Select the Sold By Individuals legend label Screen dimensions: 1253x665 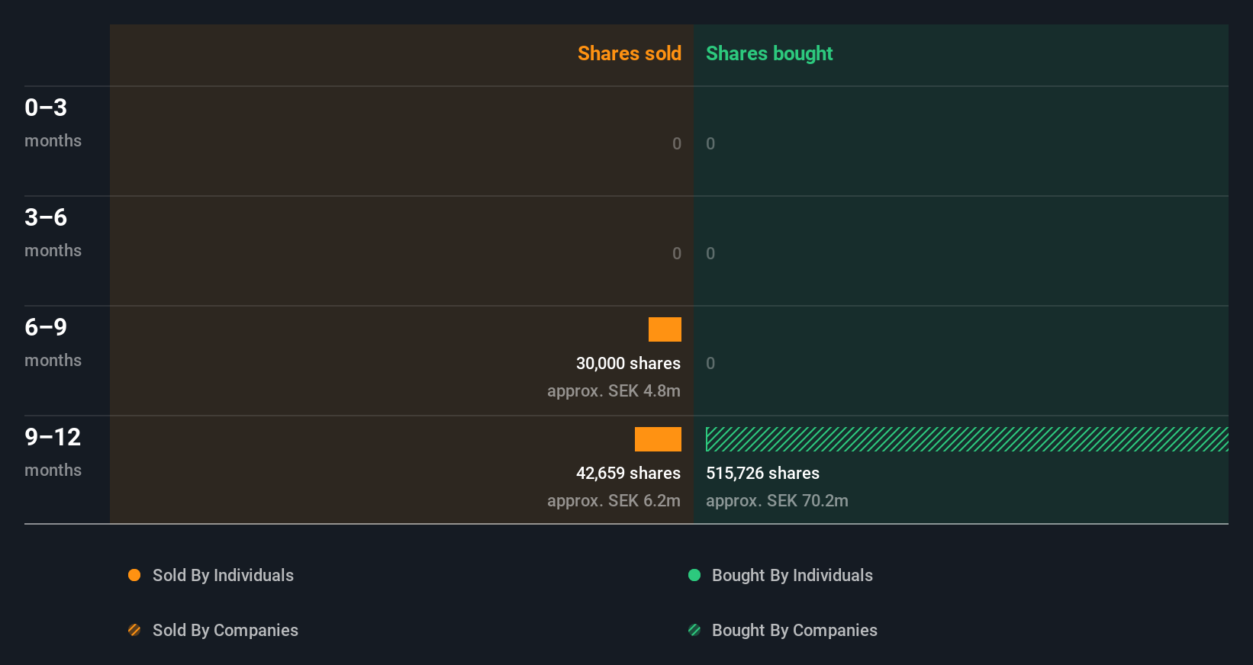pyautogui.click(x=223, y=576)
